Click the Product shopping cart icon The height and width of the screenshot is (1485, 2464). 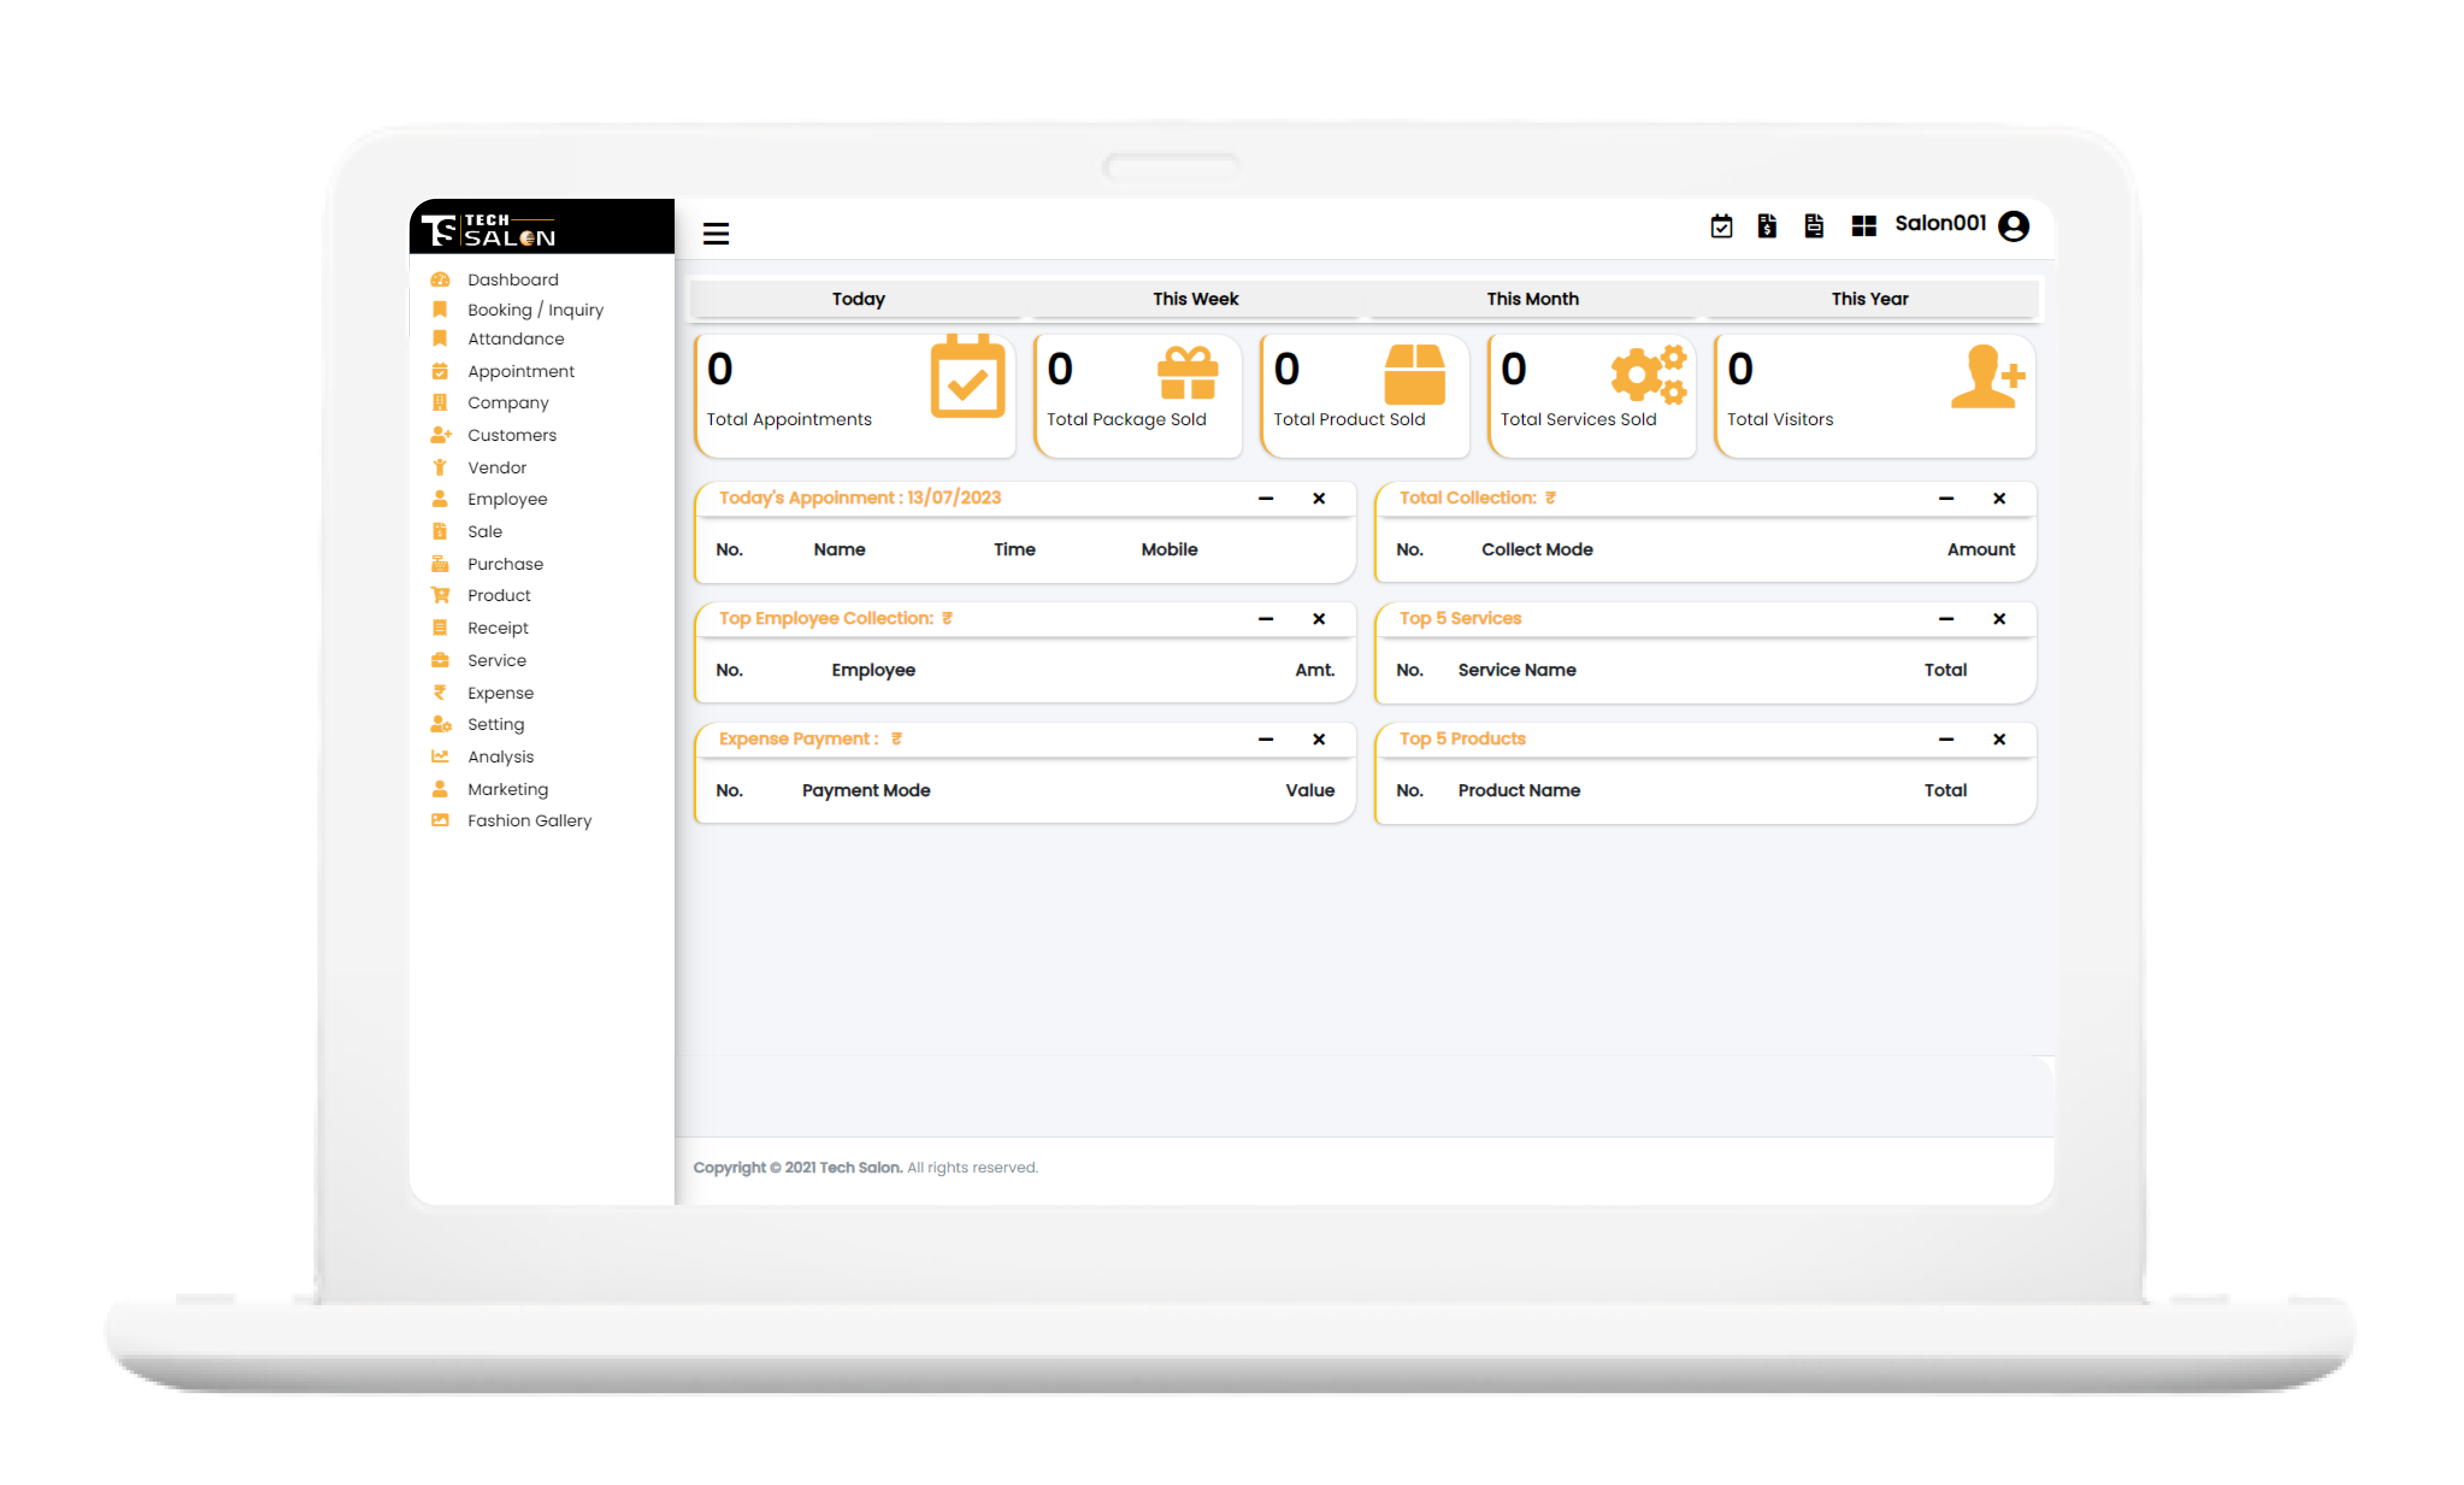pyautogui.click(x=440, y=595)
